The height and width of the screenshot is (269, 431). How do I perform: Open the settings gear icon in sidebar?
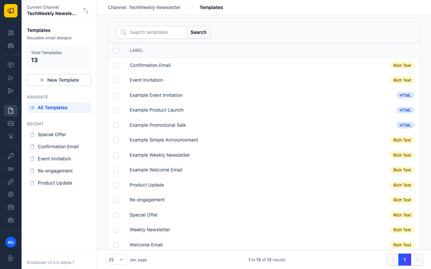(11, 194)
